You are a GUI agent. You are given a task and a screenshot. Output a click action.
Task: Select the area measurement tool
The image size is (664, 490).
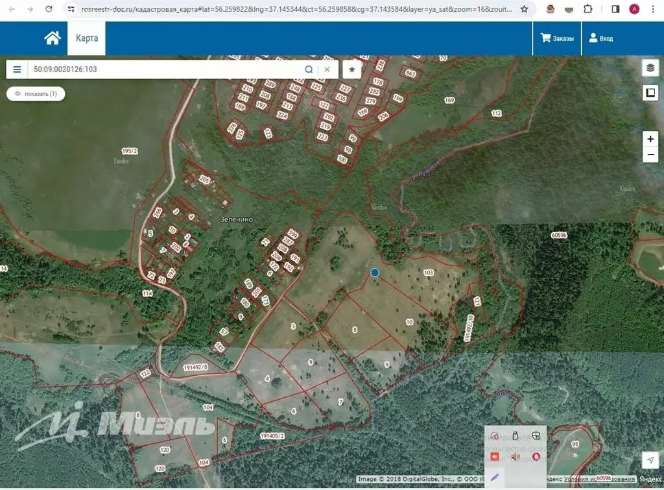650,92
